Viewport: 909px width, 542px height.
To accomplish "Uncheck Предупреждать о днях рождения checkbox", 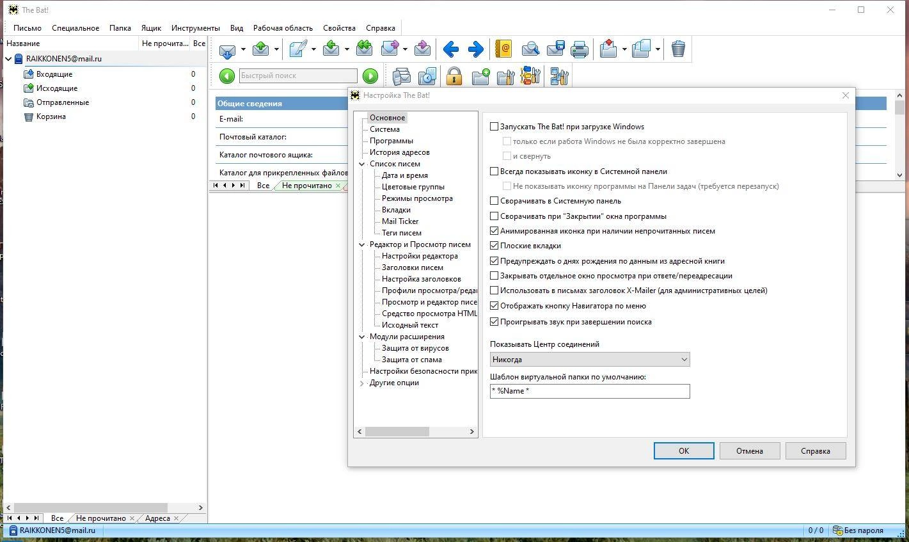I will click(x=494, y=261).
